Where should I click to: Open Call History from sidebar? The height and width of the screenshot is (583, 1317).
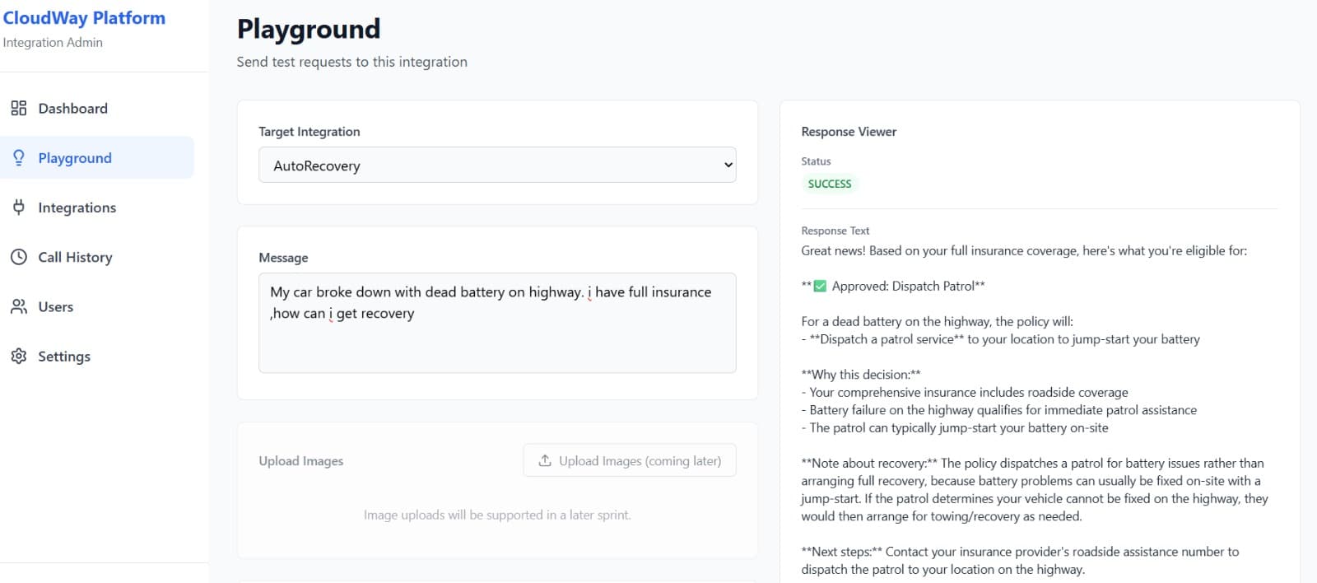pyautogui.click(x=97, y=257)
